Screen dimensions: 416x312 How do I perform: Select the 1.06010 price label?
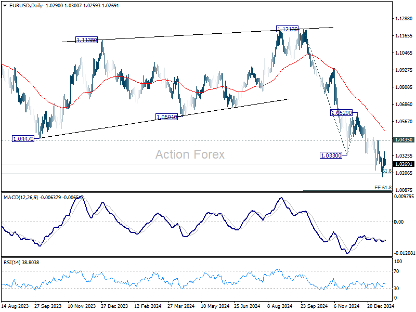[x=166, y=116]
